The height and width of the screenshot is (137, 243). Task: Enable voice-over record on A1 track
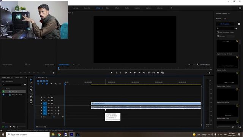click(x=59, y=107)
